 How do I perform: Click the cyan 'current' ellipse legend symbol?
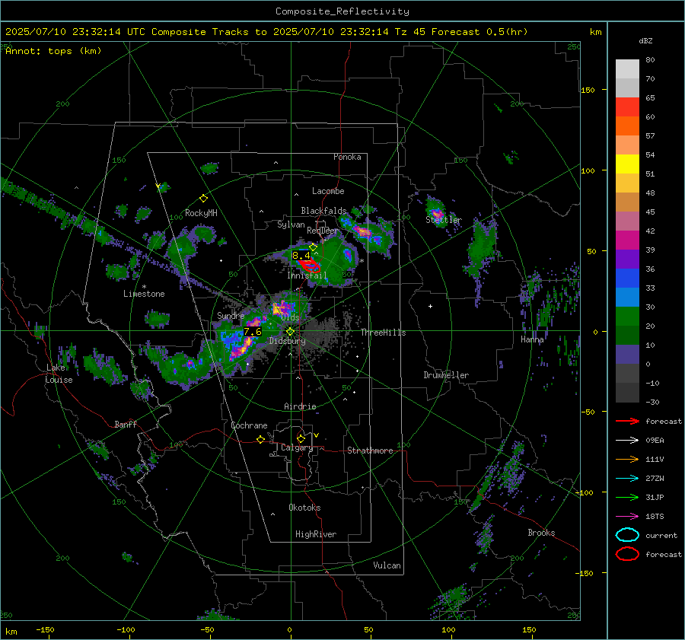[627, 535]
